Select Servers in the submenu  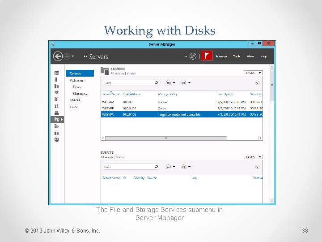(x=80, y=73)
